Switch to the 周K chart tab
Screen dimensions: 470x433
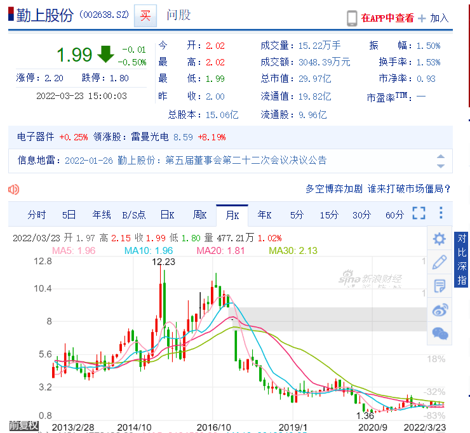(199, 215)
